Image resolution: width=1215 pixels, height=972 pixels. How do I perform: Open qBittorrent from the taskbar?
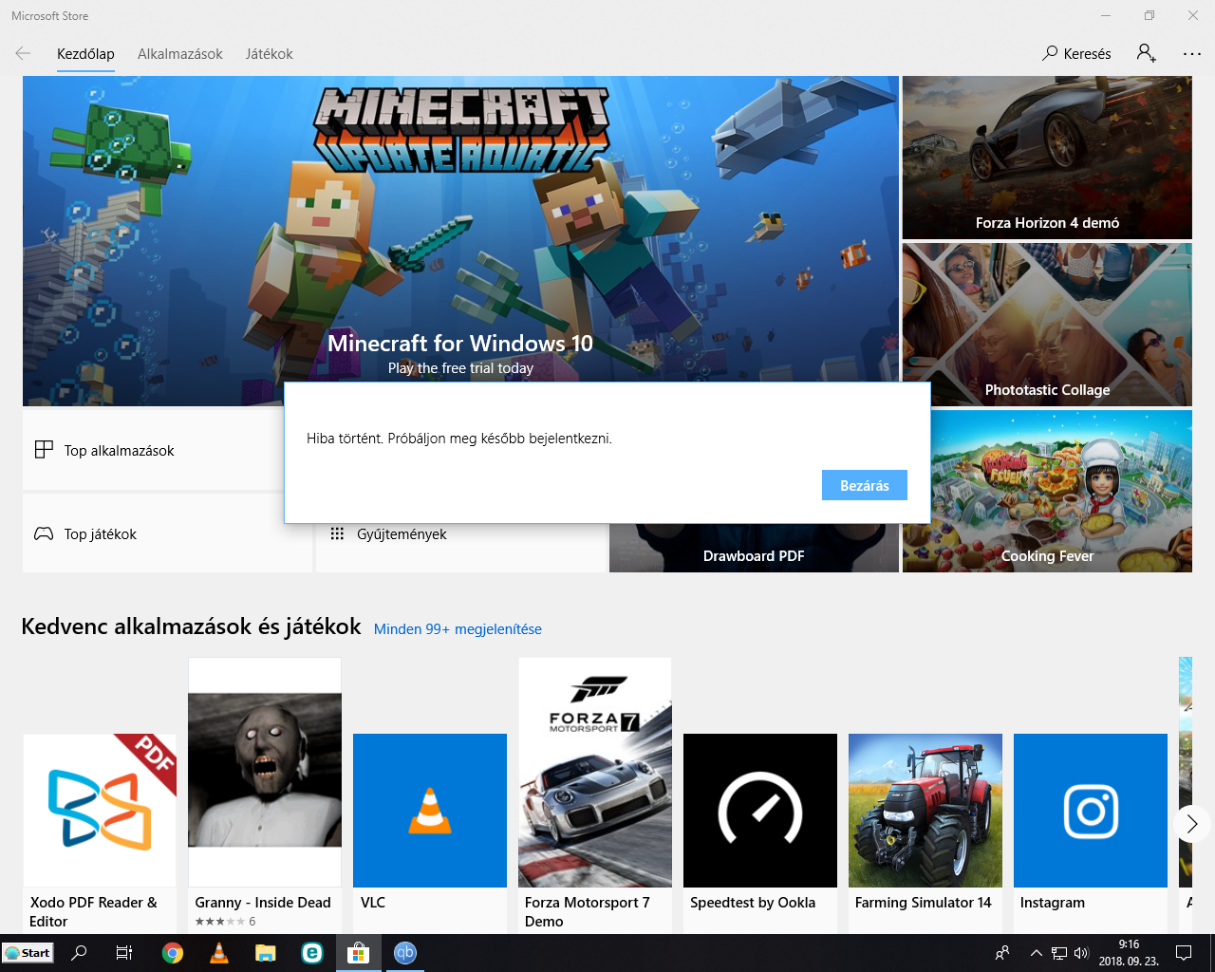(405, 953)
